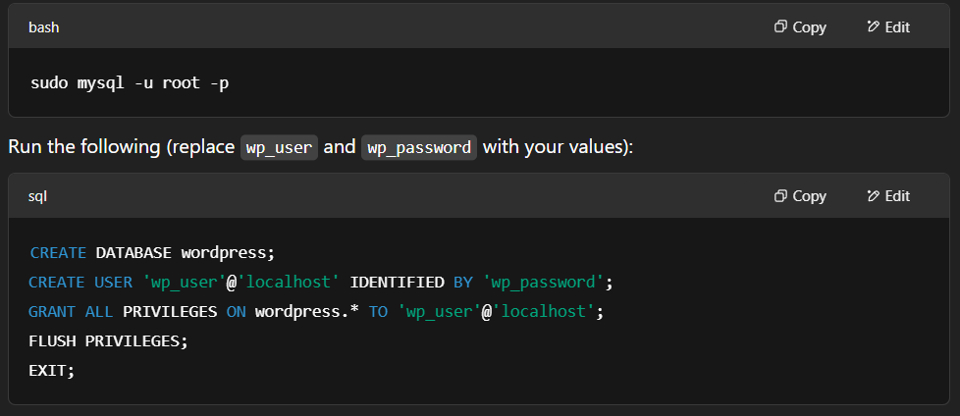Click the inline wp_password code chip
The height and width of the screenshot is (416, 960).
pos(419,147)
